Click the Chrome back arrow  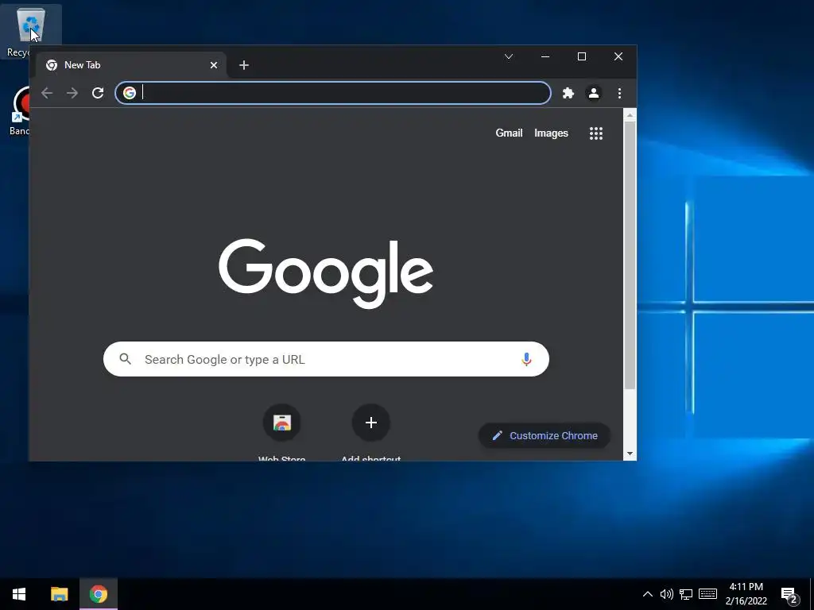[x=47, y=93]
